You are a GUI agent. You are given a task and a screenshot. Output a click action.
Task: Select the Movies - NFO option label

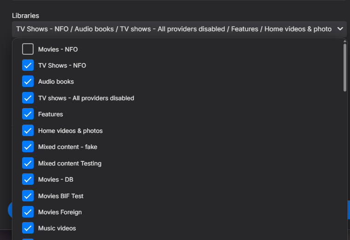(58, 49)
